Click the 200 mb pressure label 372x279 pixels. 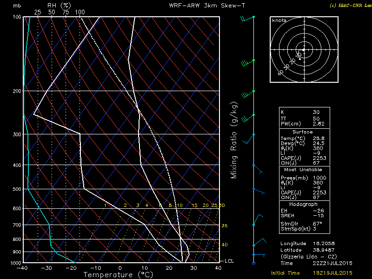coord(17,91)
